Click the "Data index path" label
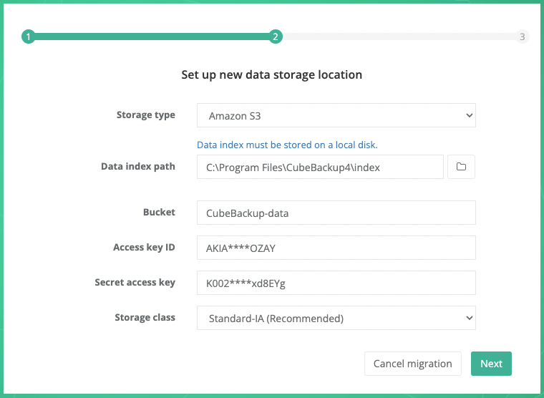 click(138, 167)
